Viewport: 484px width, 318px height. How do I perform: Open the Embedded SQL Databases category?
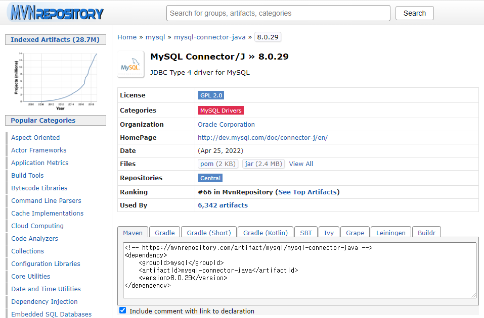[x=51, y=314]
